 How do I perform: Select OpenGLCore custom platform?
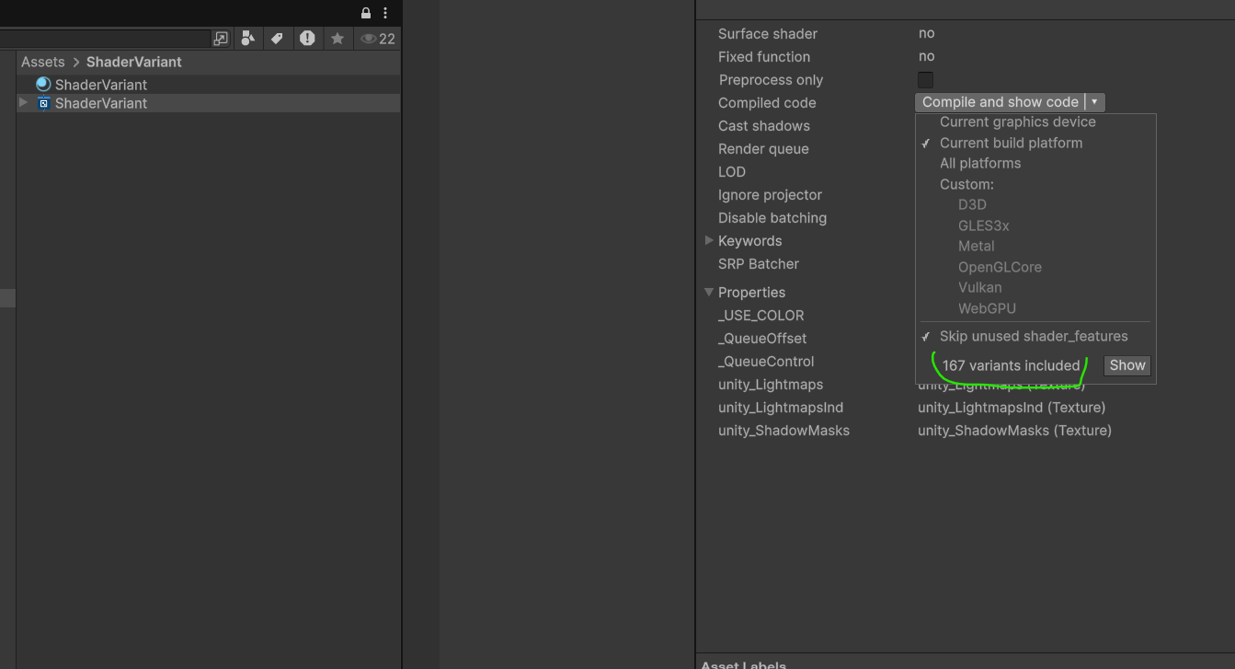tap(1000, 267)
